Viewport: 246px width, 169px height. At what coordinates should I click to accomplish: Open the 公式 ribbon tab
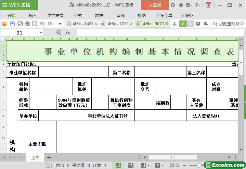[x=78, y=15]
